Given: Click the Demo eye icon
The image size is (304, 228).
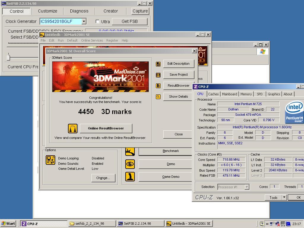Looking at the screenshot, I should [130, 164].
